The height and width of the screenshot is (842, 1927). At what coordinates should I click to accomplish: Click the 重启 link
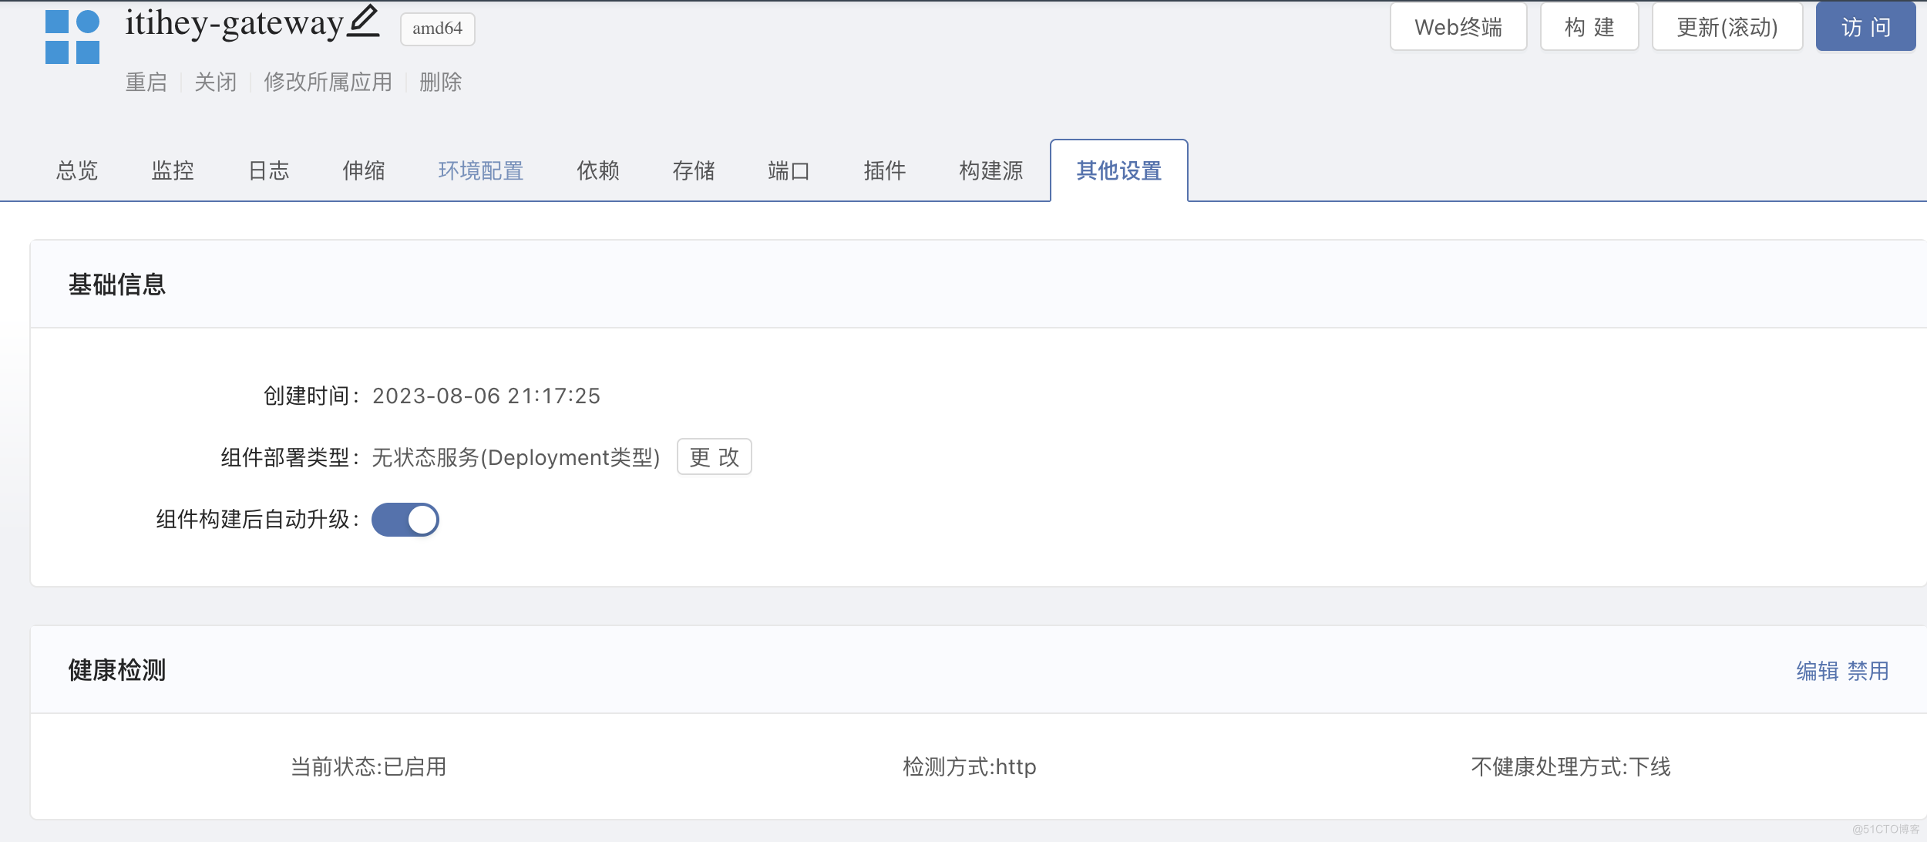(146, 82)
